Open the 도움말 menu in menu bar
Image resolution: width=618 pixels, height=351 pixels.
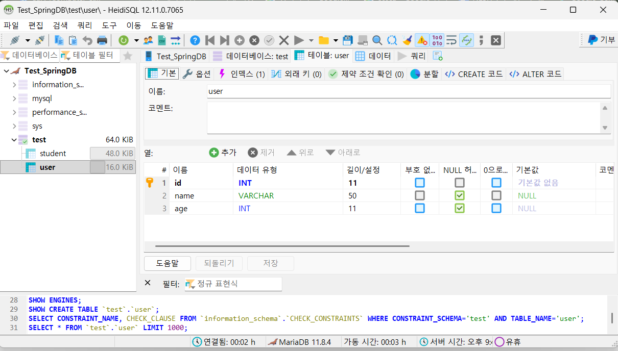pos(162,25)
